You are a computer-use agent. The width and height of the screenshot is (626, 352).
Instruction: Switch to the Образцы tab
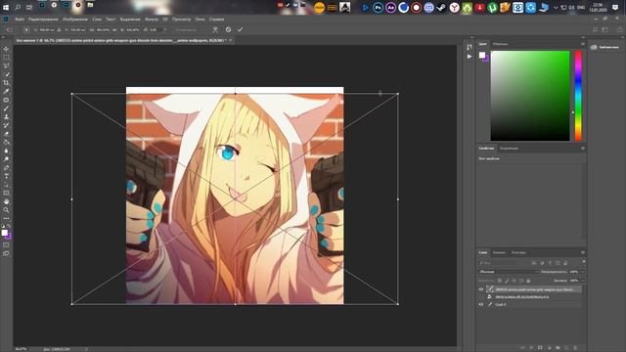click(x=500, y=44)
